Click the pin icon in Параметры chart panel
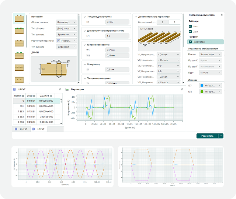The width and height of the screenshot is (236, 199). [x=182, y=89]
